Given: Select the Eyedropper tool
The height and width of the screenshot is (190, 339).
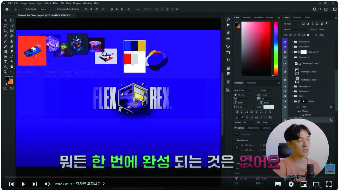Looking at the screenshot, I should [x=5, y=36].
